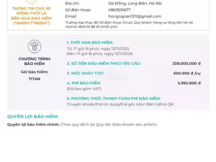
Task: Select the address Sài Đồng, Long Biên, Hà Nội
Action: point(135,3)
